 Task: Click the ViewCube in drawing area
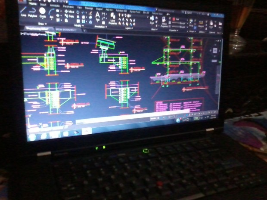click(215, 50)
